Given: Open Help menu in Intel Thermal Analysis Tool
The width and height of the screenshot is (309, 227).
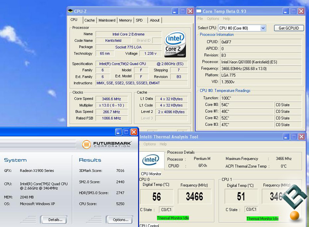Looking at the screenshot, I should point(163,144).
